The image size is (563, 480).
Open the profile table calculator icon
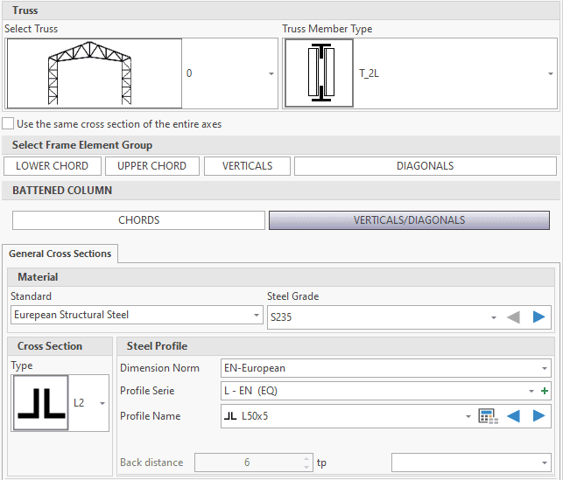[x=489, y=416]
